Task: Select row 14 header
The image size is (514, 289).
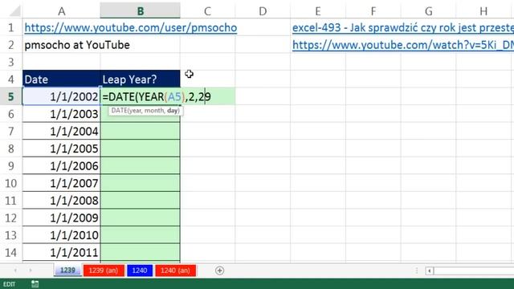Action: click(x=11, y=252)
